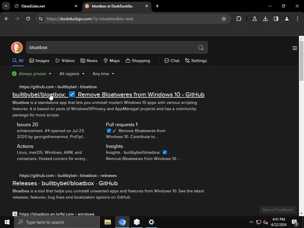Close the bloatbox at DuckDuckGo tab
The image size is (304, 228).
point(147,6)
